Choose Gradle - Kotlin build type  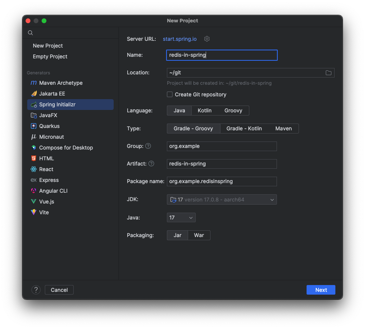(244, 129)
